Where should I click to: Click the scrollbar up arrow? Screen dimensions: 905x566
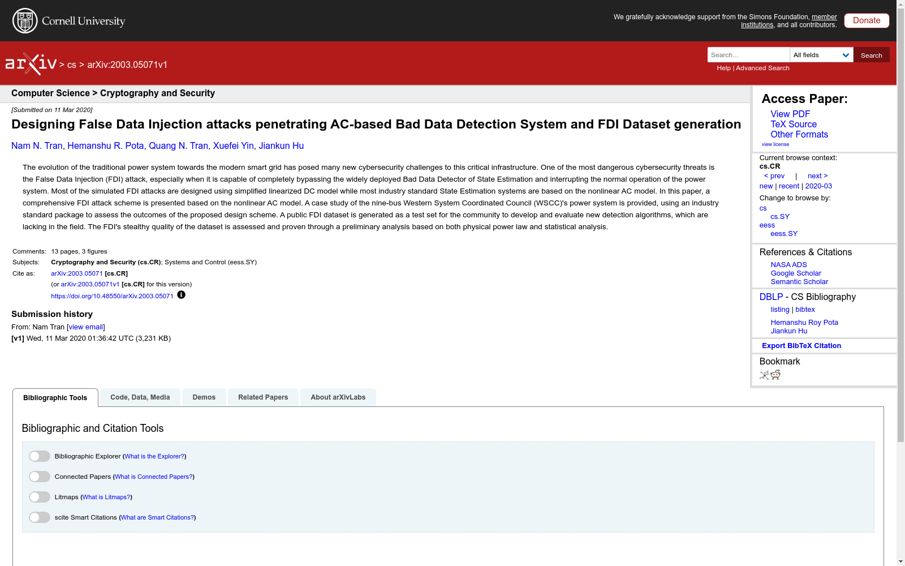[900, 4]
